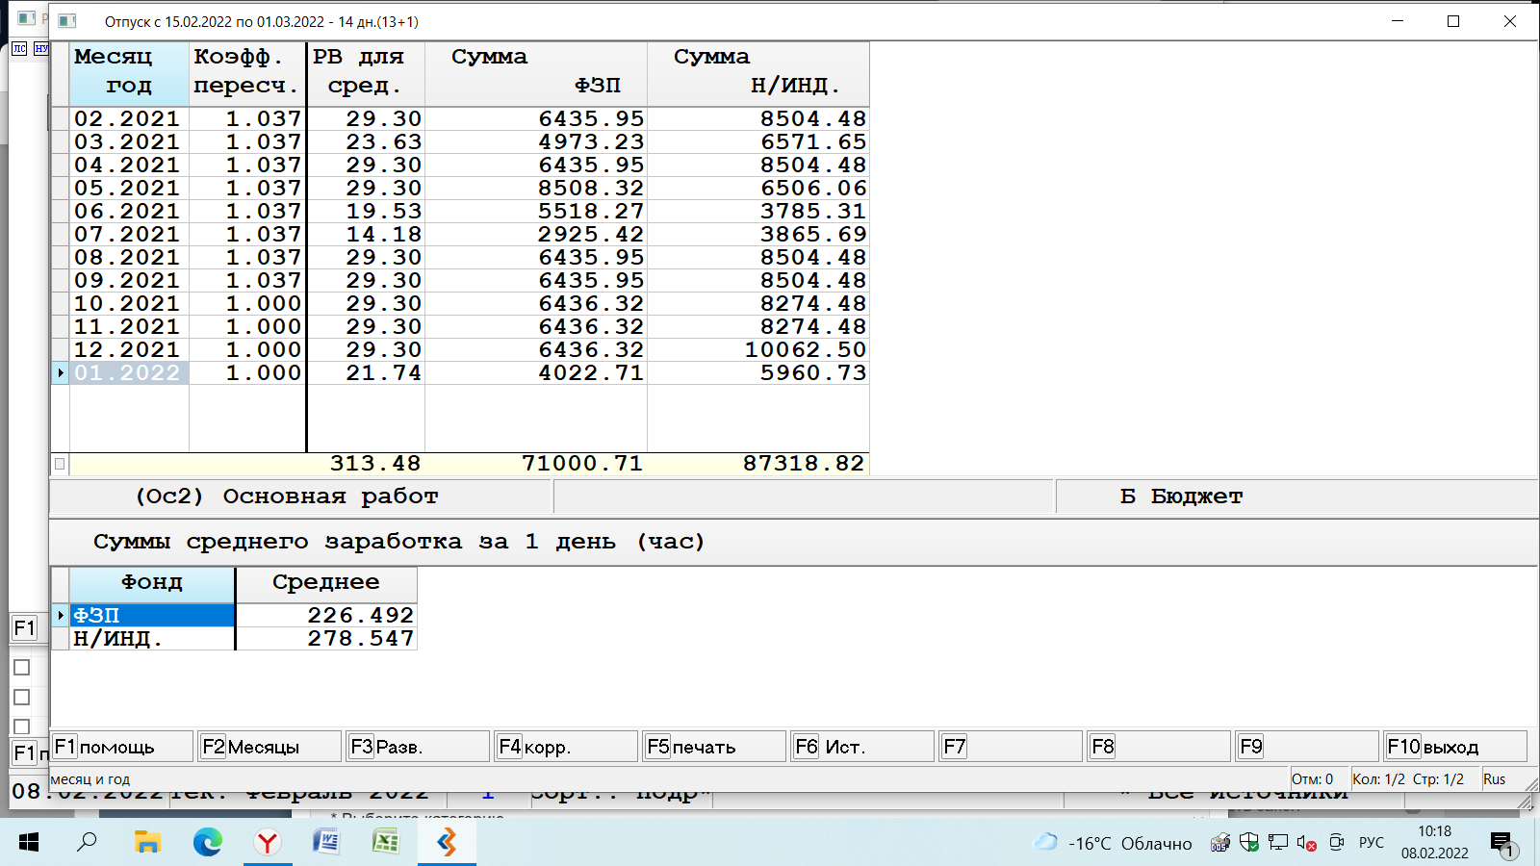This screenshot has width=1540, height=866.
Task: Open Windows Start menu
Action: point(29,843)
